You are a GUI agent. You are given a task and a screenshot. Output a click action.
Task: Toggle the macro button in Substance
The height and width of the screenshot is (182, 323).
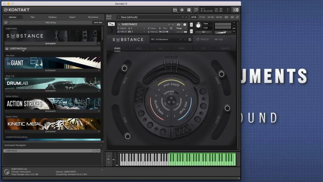(x=203, y=39)
